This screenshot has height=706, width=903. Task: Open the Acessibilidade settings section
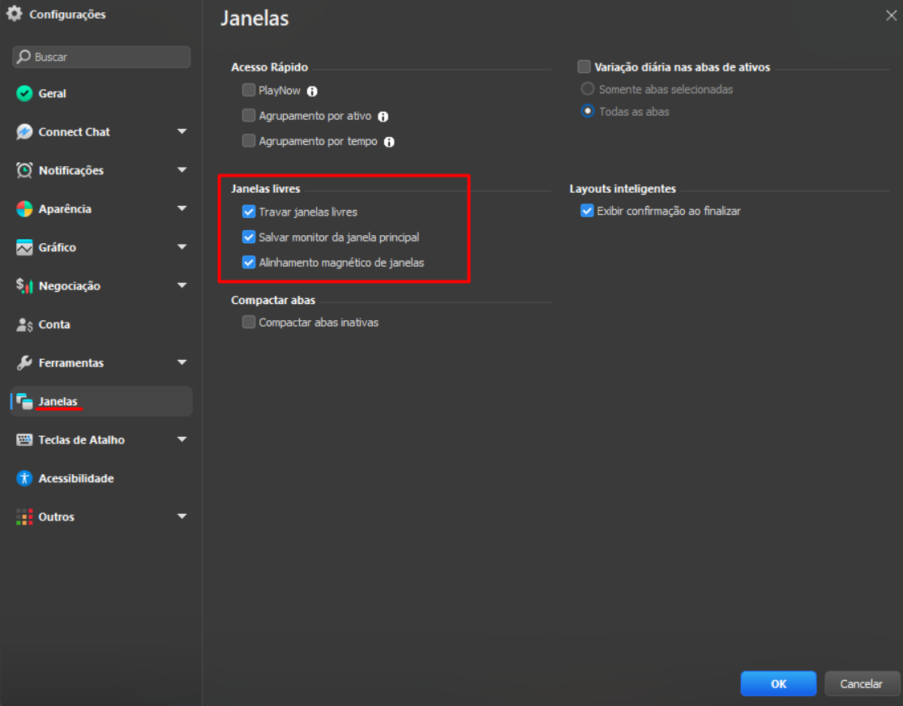pyautogui.click(x=101, y=478)
